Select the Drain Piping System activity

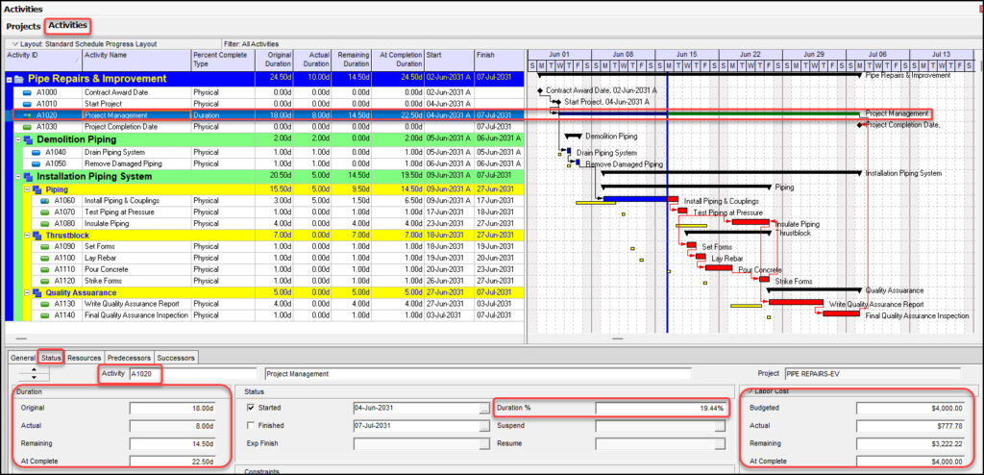(114, 153)
